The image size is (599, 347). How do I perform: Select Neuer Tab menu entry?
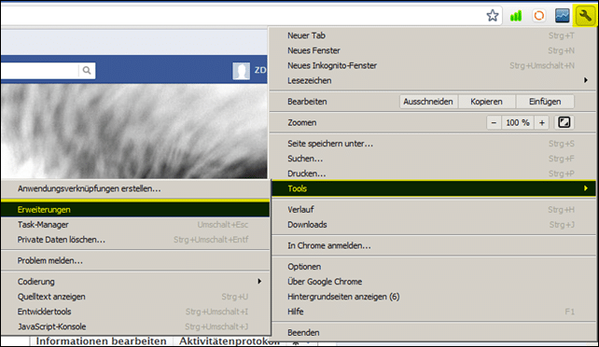[433, 35]
